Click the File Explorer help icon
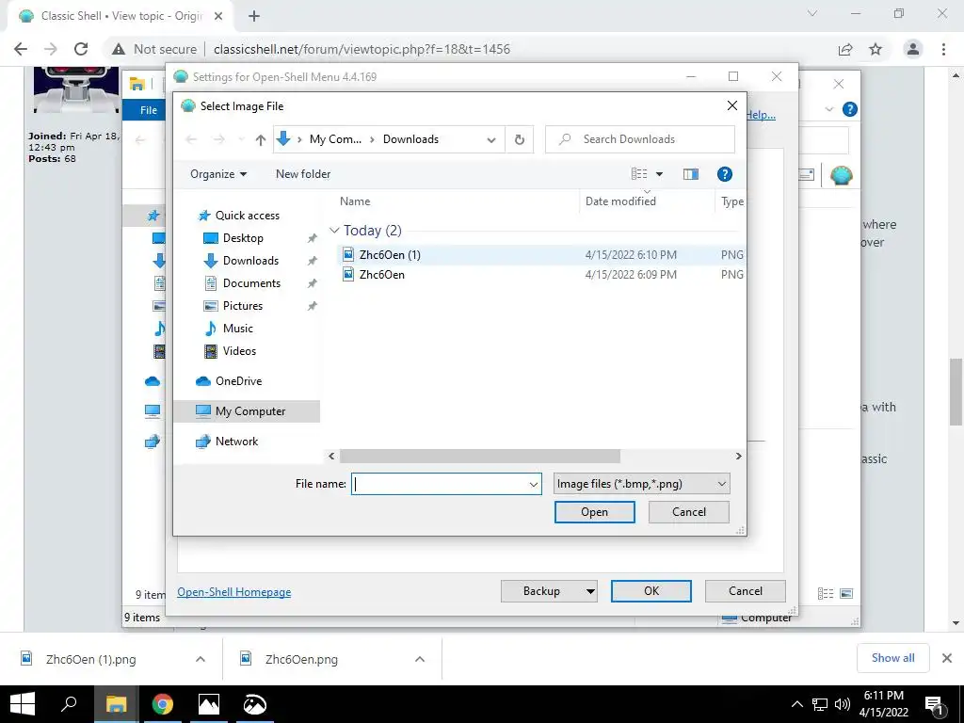This screenshot has height=723, width=964. click(850, 109)
